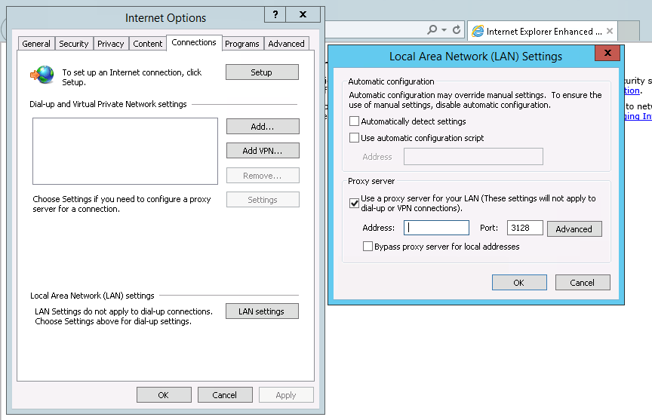Close the Internet Explorer Enhanced tab
652x420 pixels.
(609, 32)
